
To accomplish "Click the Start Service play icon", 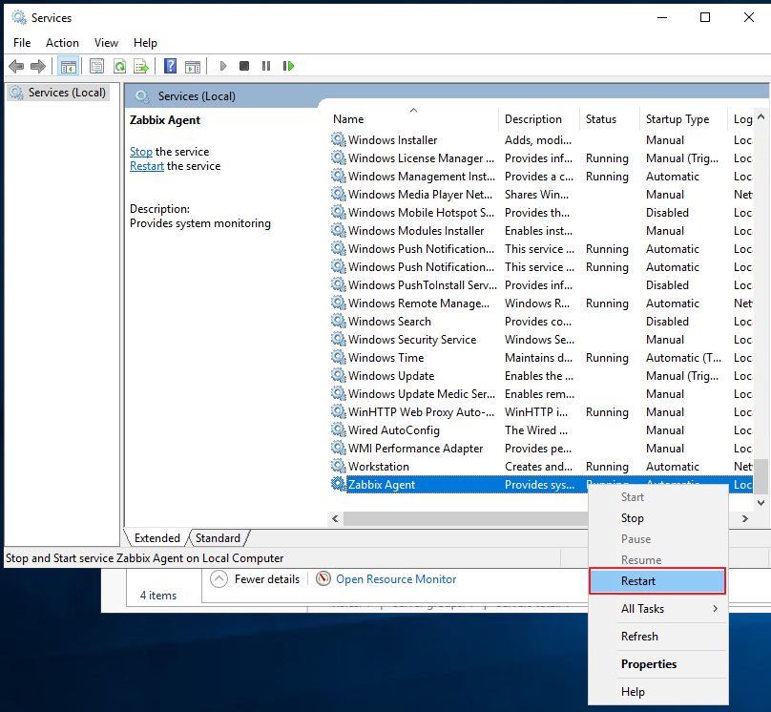I will [222, 66].
